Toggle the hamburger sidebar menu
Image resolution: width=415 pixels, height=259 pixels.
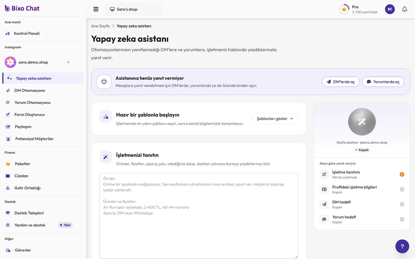click(96, 9)
